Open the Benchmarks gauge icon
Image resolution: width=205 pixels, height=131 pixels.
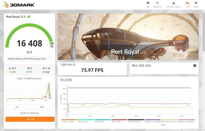157,3
